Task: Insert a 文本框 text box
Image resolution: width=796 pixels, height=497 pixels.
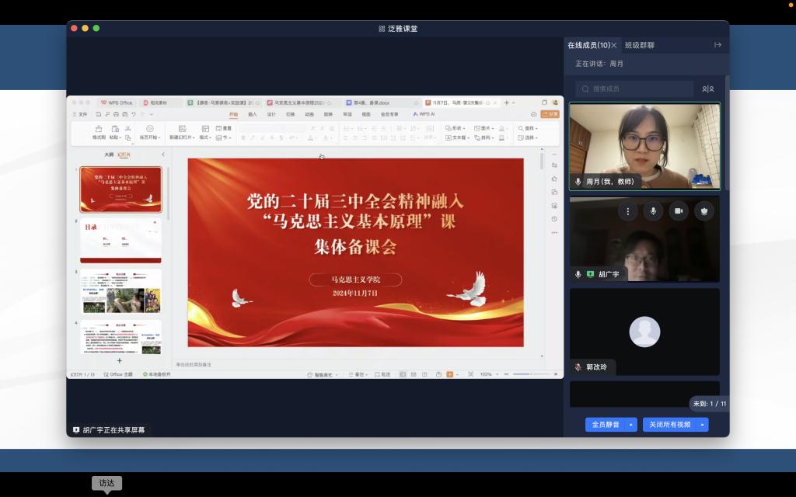Action: [457, 138]
